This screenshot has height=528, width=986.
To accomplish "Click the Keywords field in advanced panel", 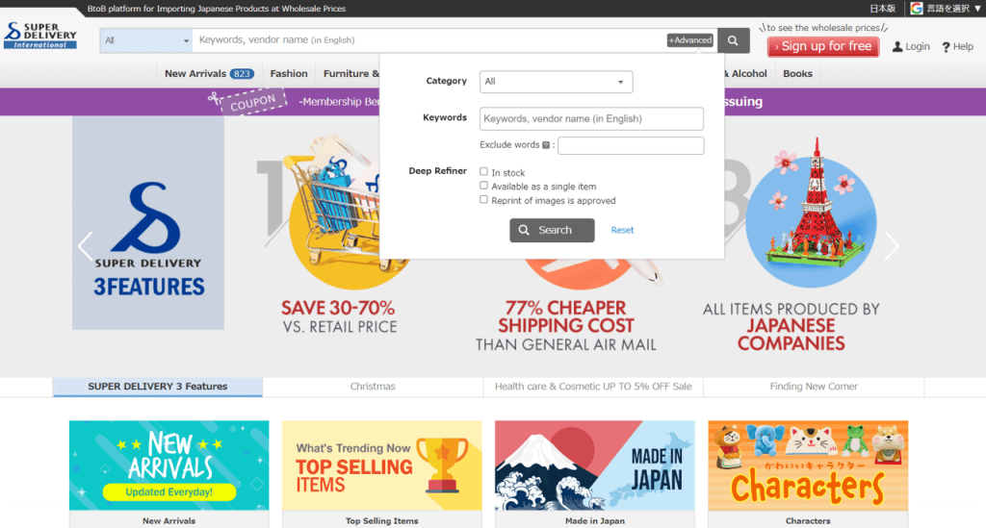I will [x=591, y=118].
